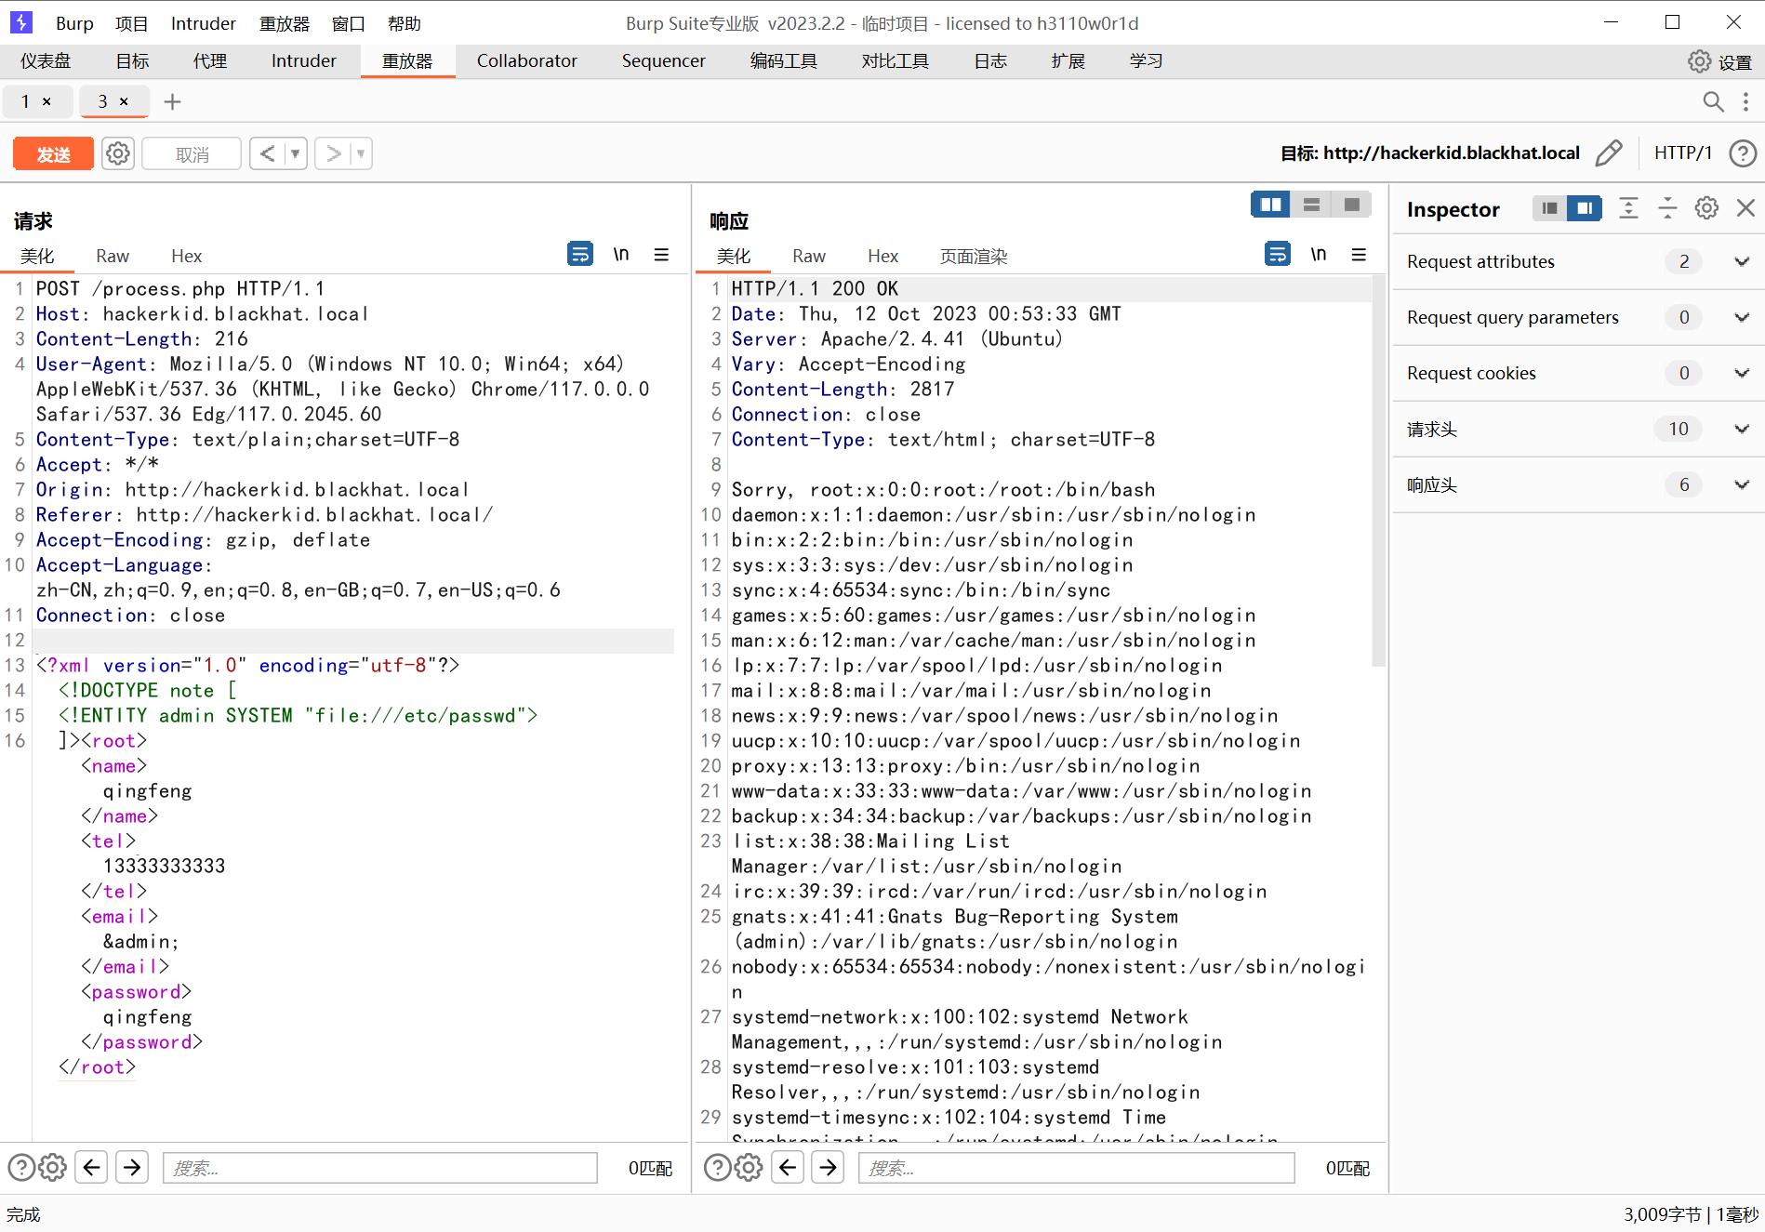Open the tab search magnifier icon
This screenshot has width=1765, height=1232.
[x=1713, y=101]
